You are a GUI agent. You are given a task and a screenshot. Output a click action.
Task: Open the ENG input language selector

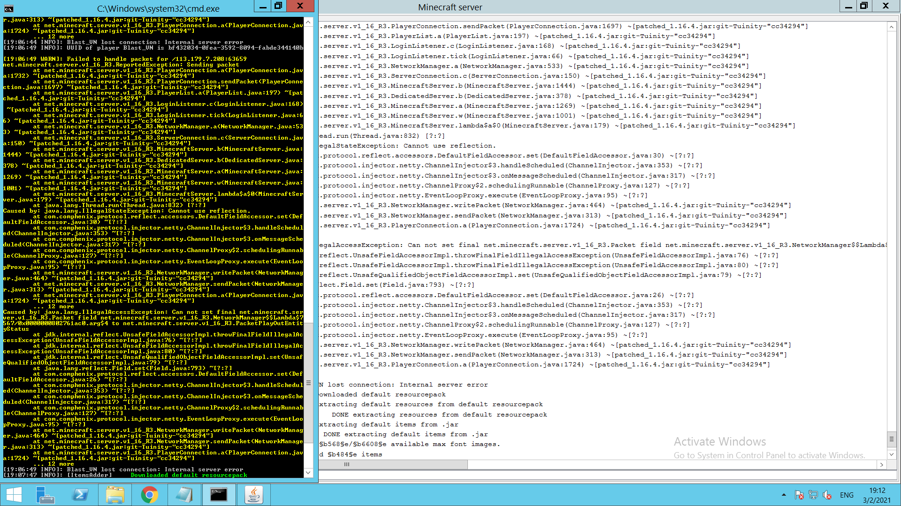point(847,495)
